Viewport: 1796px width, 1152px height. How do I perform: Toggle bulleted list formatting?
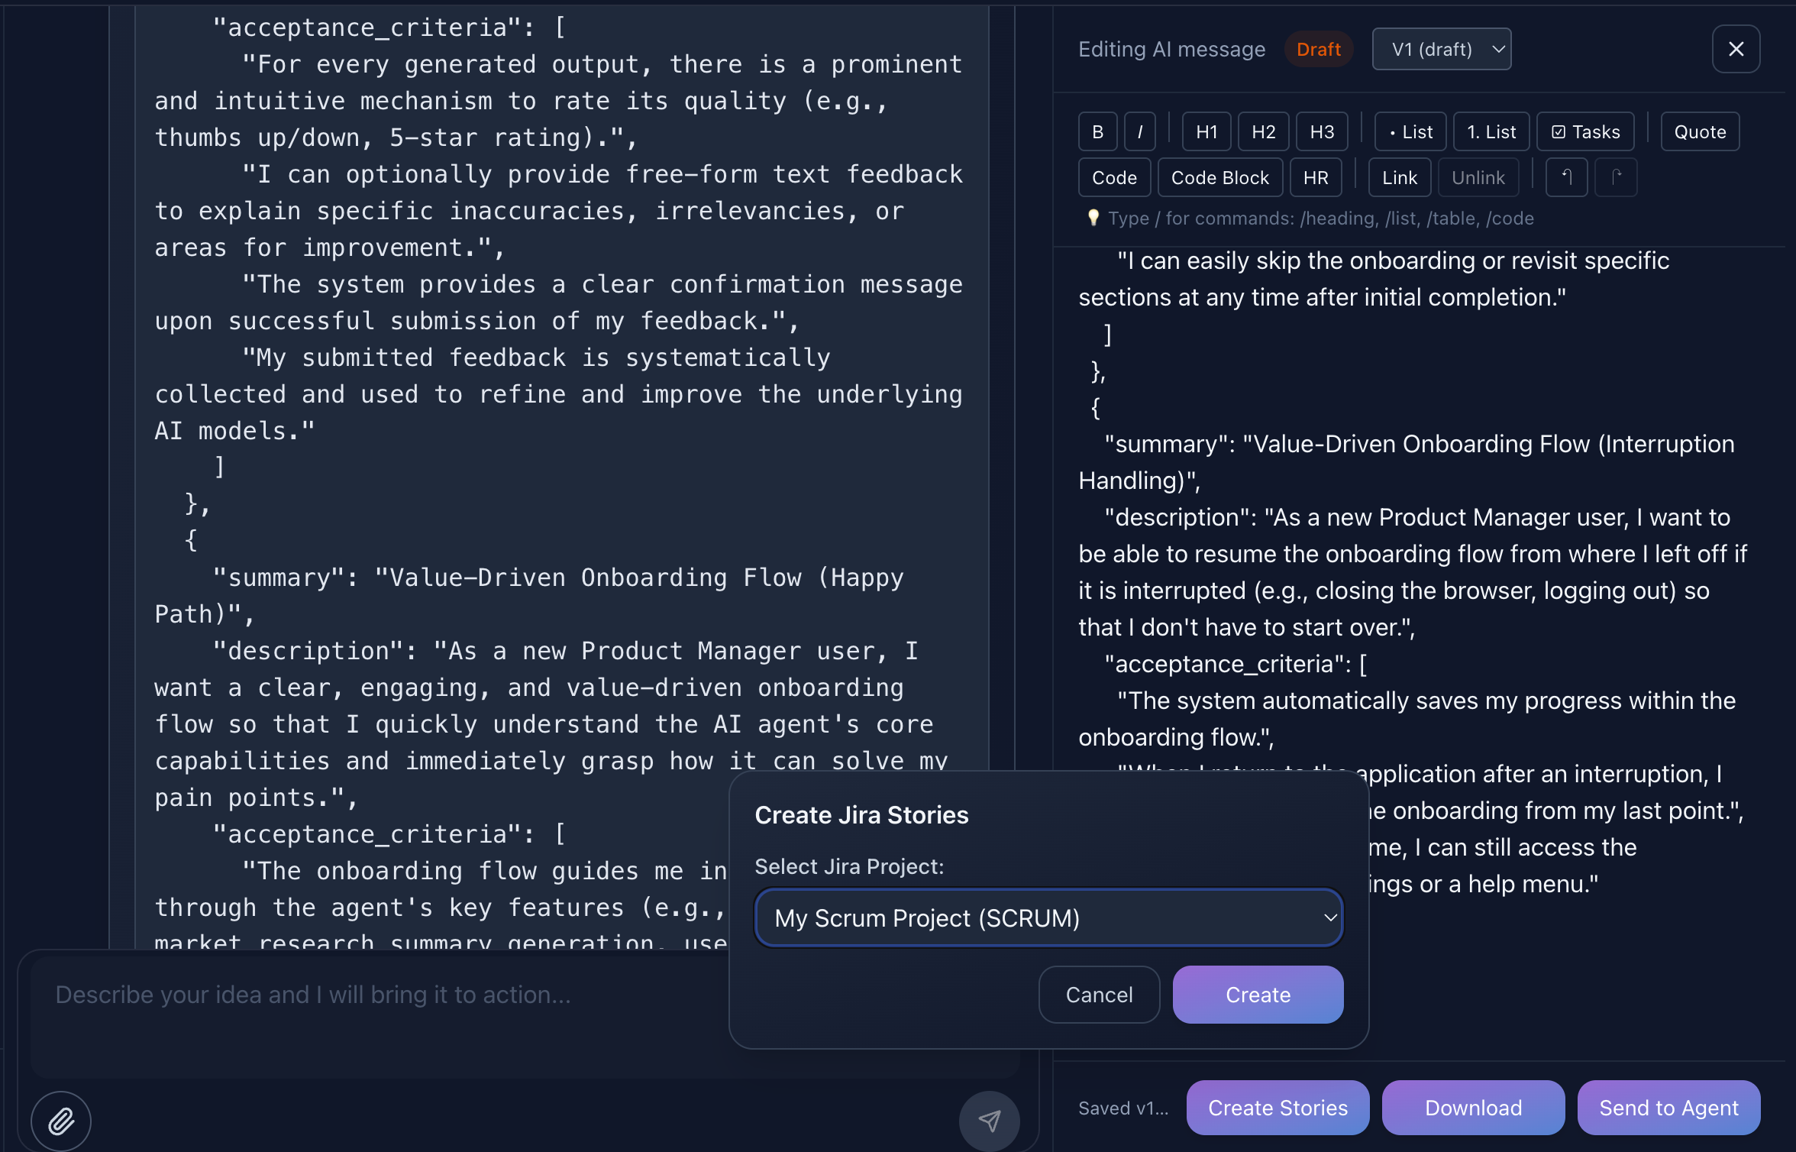1409,131
